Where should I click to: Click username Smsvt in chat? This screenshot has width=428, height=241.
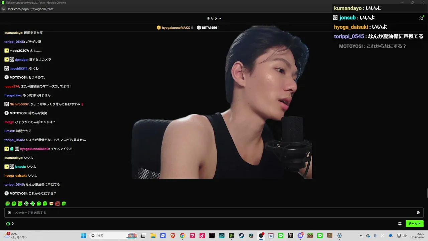click(x=9, y=131)
